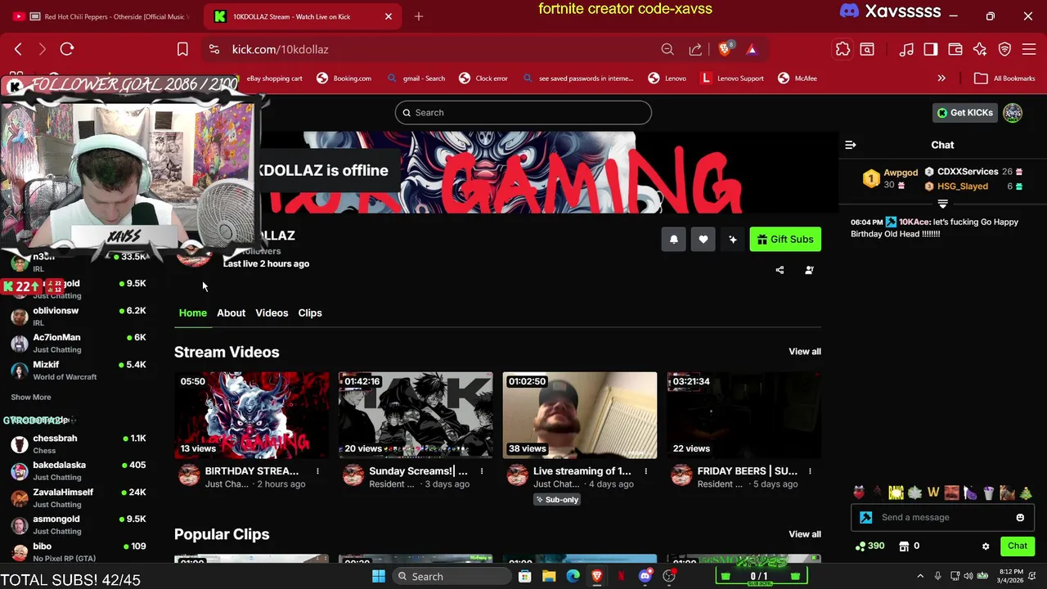Open a new browser tab
The height and width of the screenshot is (589, 1047).
click(x=419, y=16)
